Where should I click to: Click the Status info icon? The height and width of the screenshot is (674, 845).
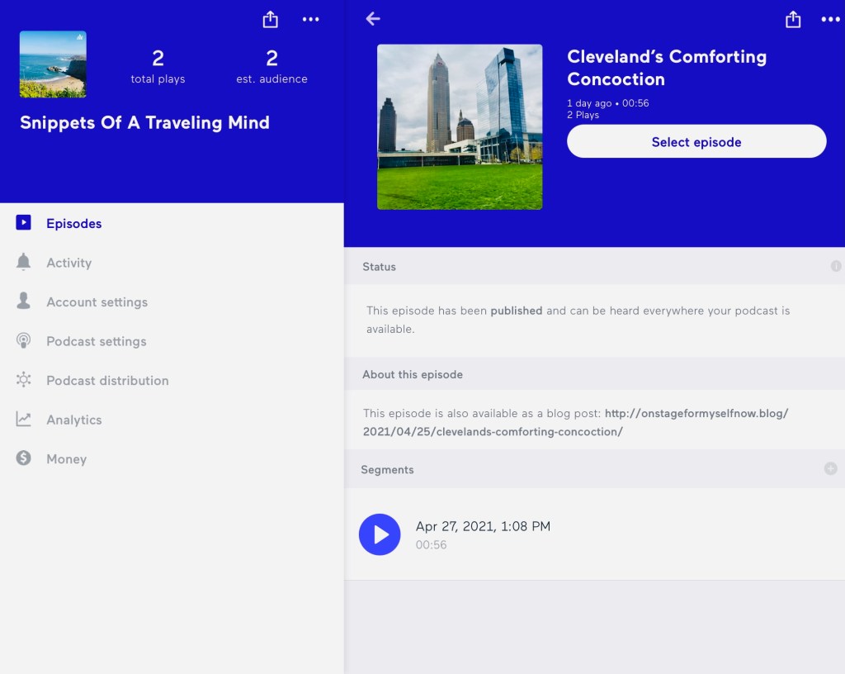point(836,266)
